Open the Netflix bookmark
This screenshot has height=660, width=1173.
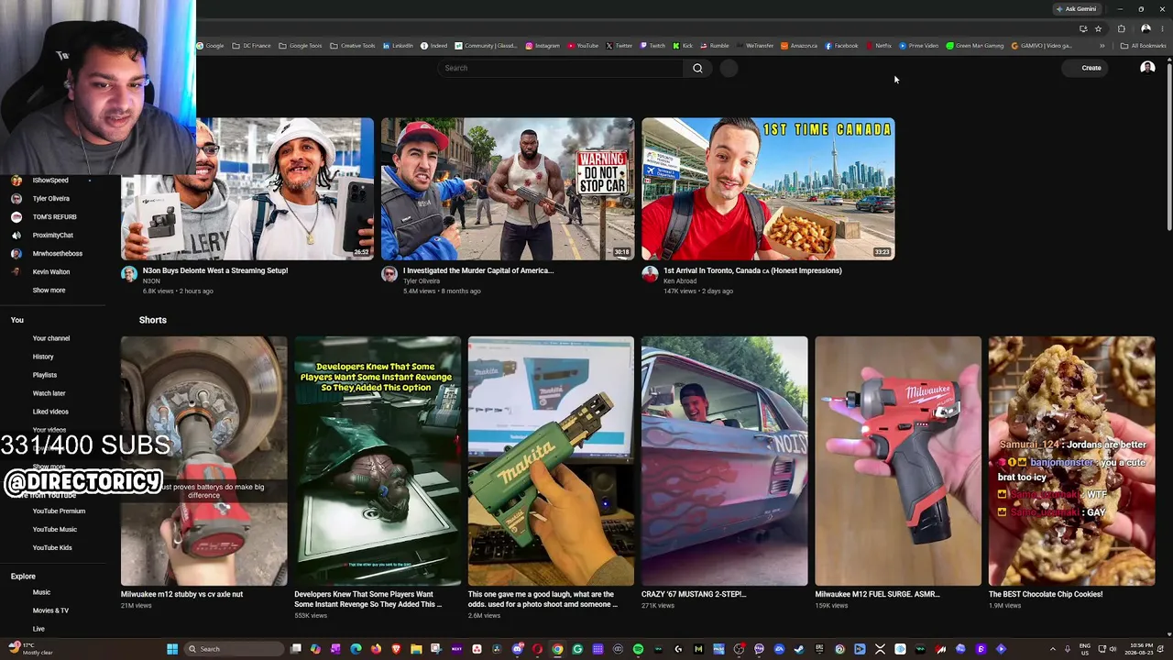point(879,46)
